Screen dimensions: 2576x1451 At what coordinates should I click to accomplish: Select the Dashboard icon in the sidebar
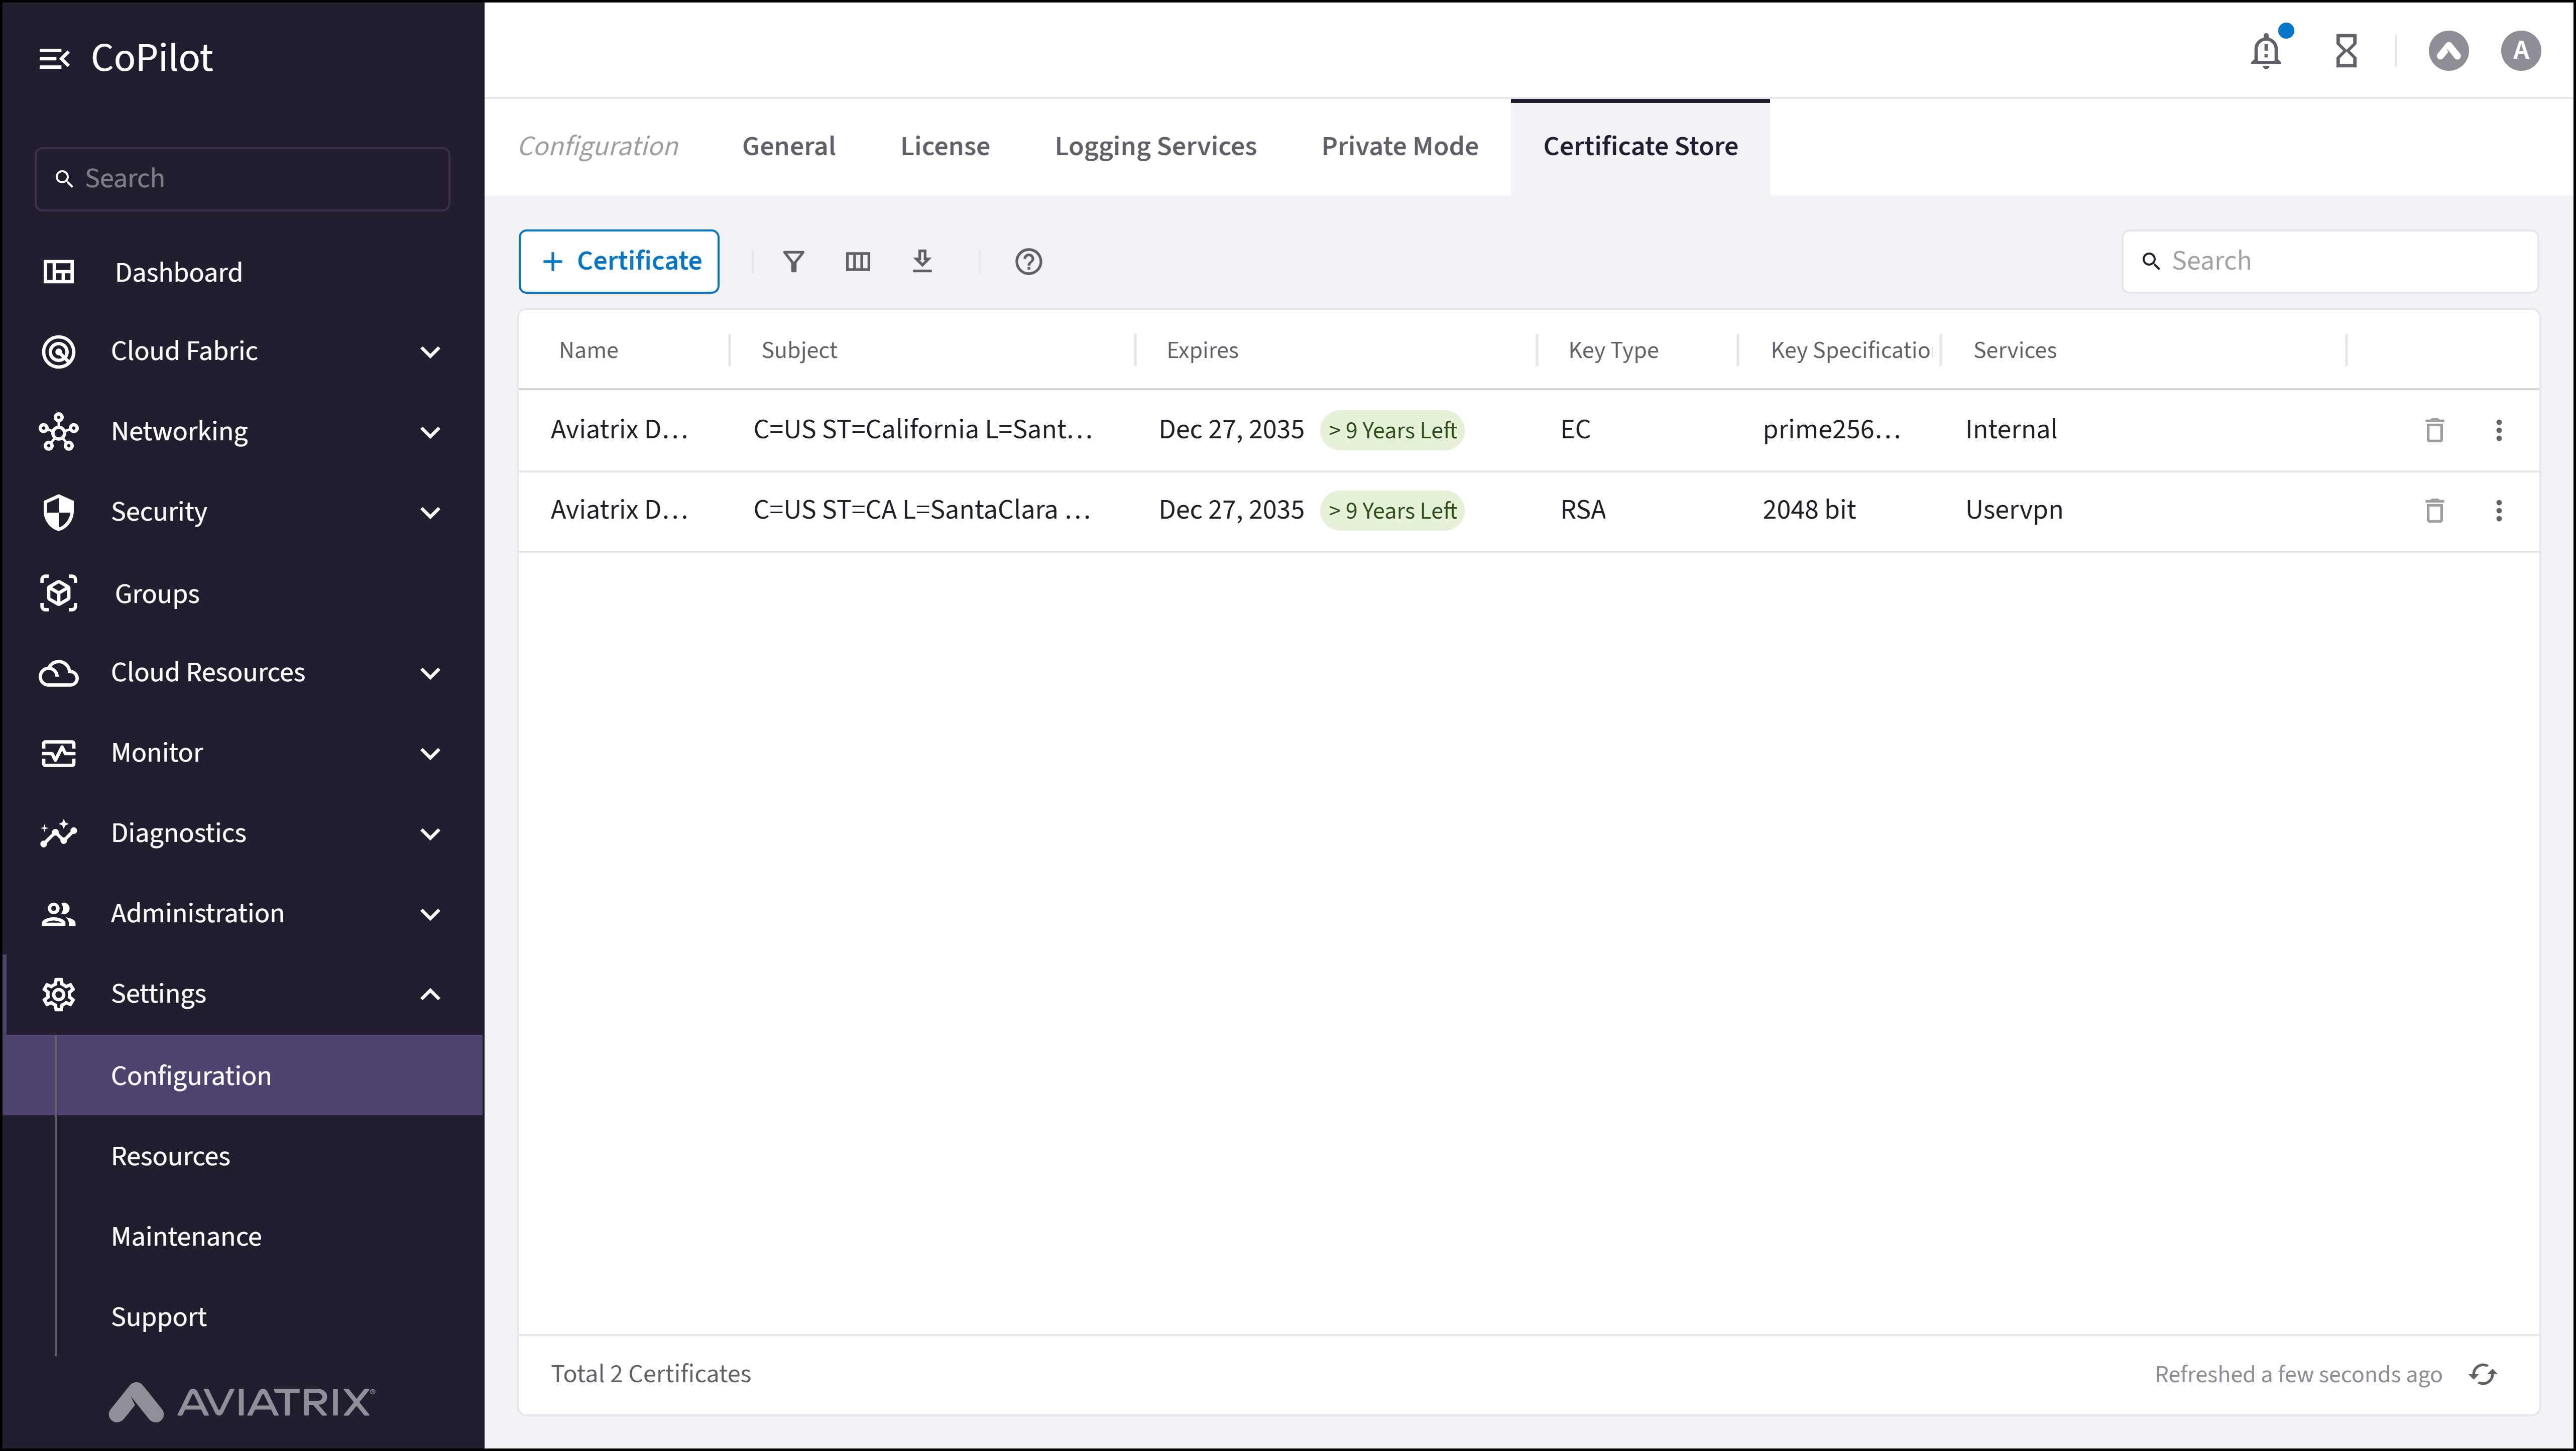[59, 271]
